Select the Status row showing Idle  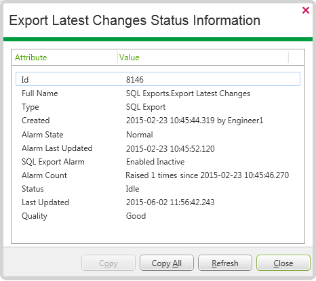158,189
